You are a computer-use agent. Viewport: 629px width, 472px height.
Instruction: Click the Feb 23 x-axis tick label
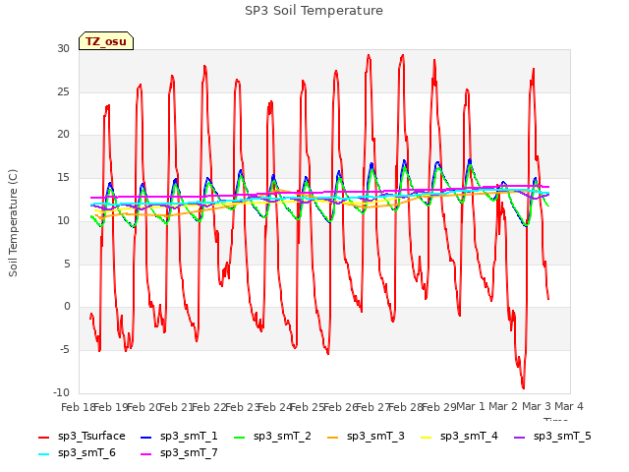point(242,407)
